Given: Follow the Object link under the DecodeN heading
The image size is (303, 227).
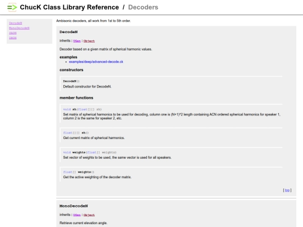Looking at the screenshot, I should coord(89,41).
